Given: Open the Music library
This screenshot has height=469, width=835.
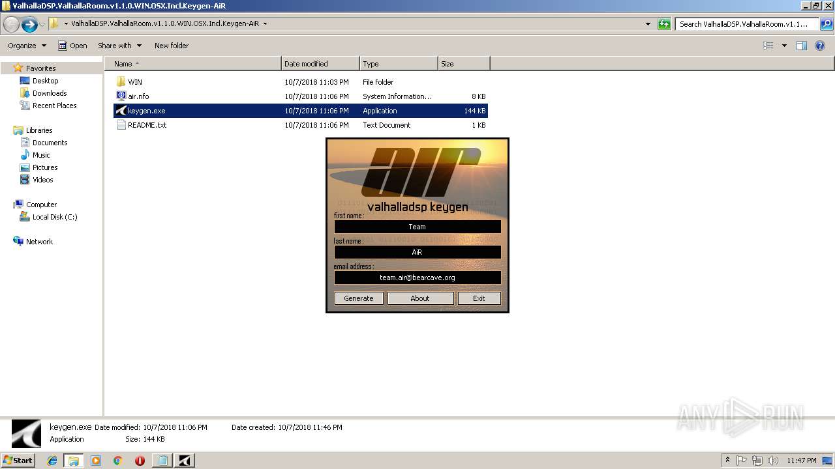Looking at the screenshot, I should (x=41, y=155).
